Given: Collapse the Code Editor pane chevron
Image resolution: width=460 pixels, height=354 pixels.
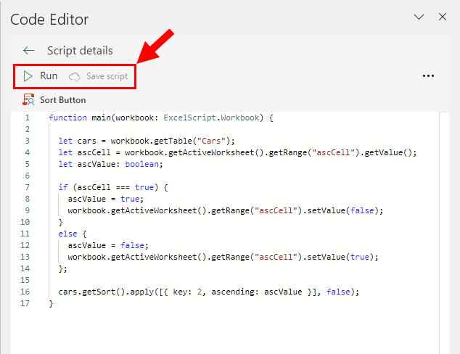Looking at the screenshot, I should coord(419,17).
